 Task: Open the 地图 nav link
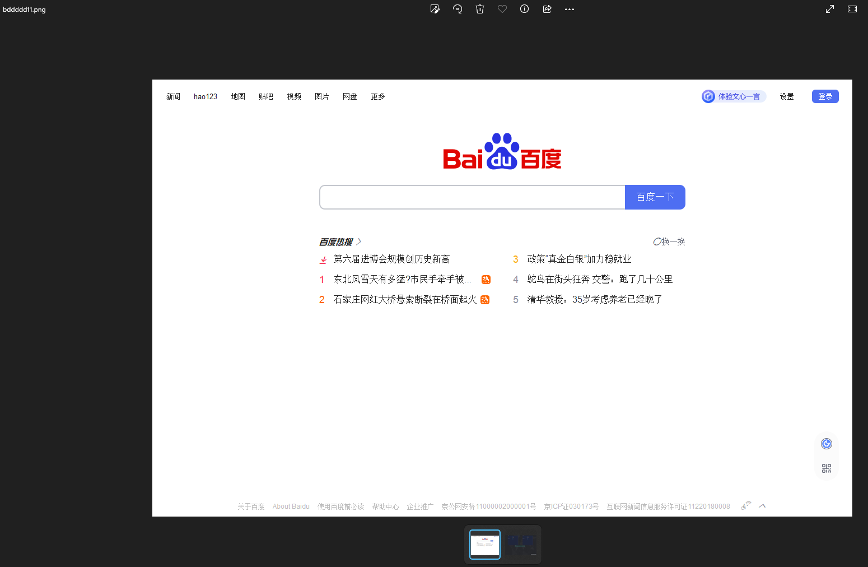pos(238,96)
